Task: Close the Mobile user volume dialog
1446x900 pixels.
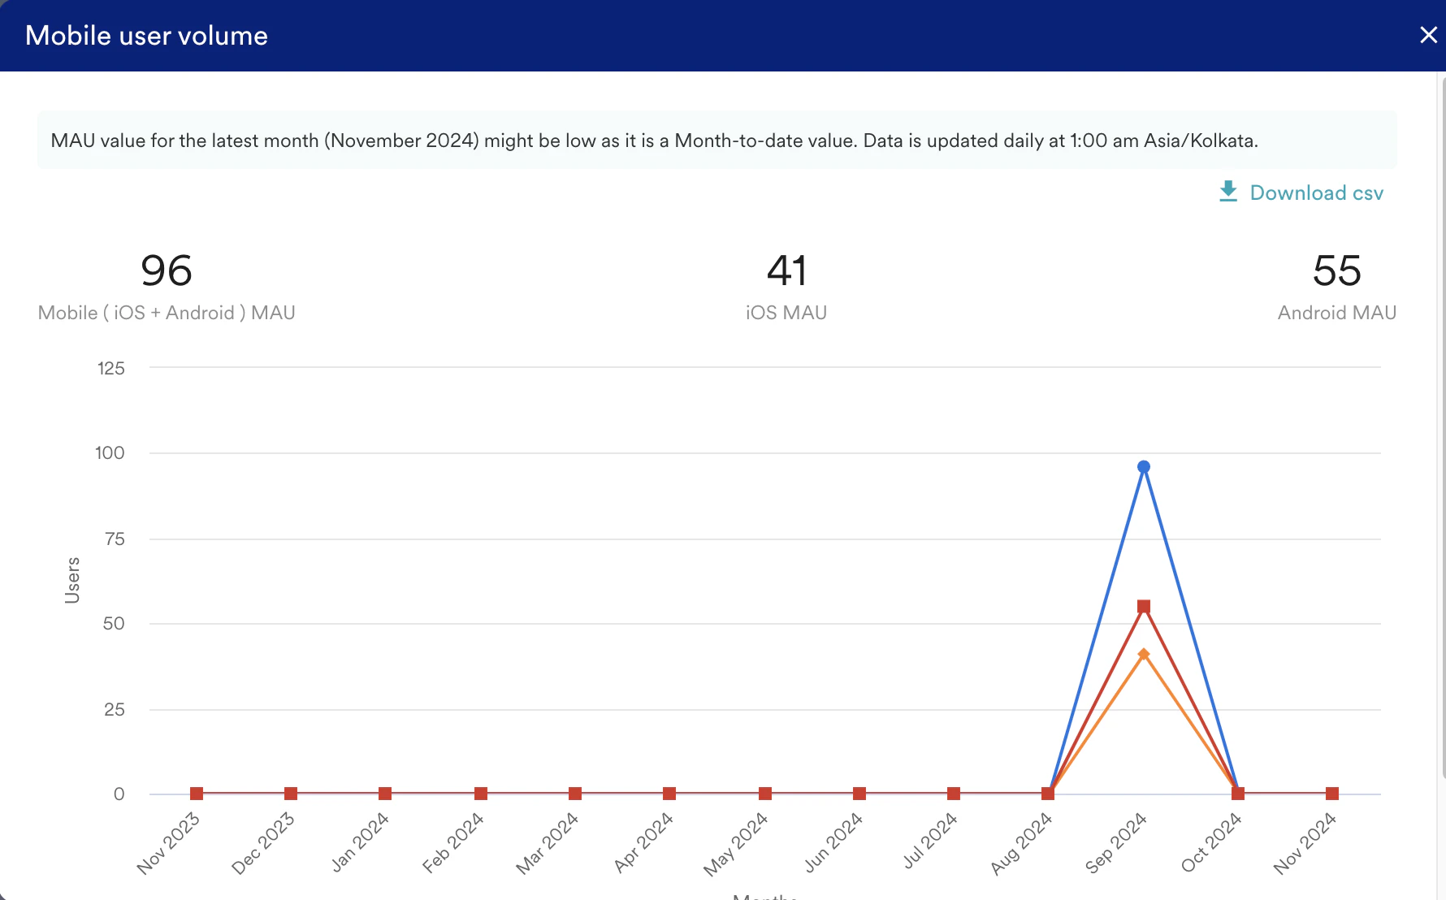Action: [1427, 35]
